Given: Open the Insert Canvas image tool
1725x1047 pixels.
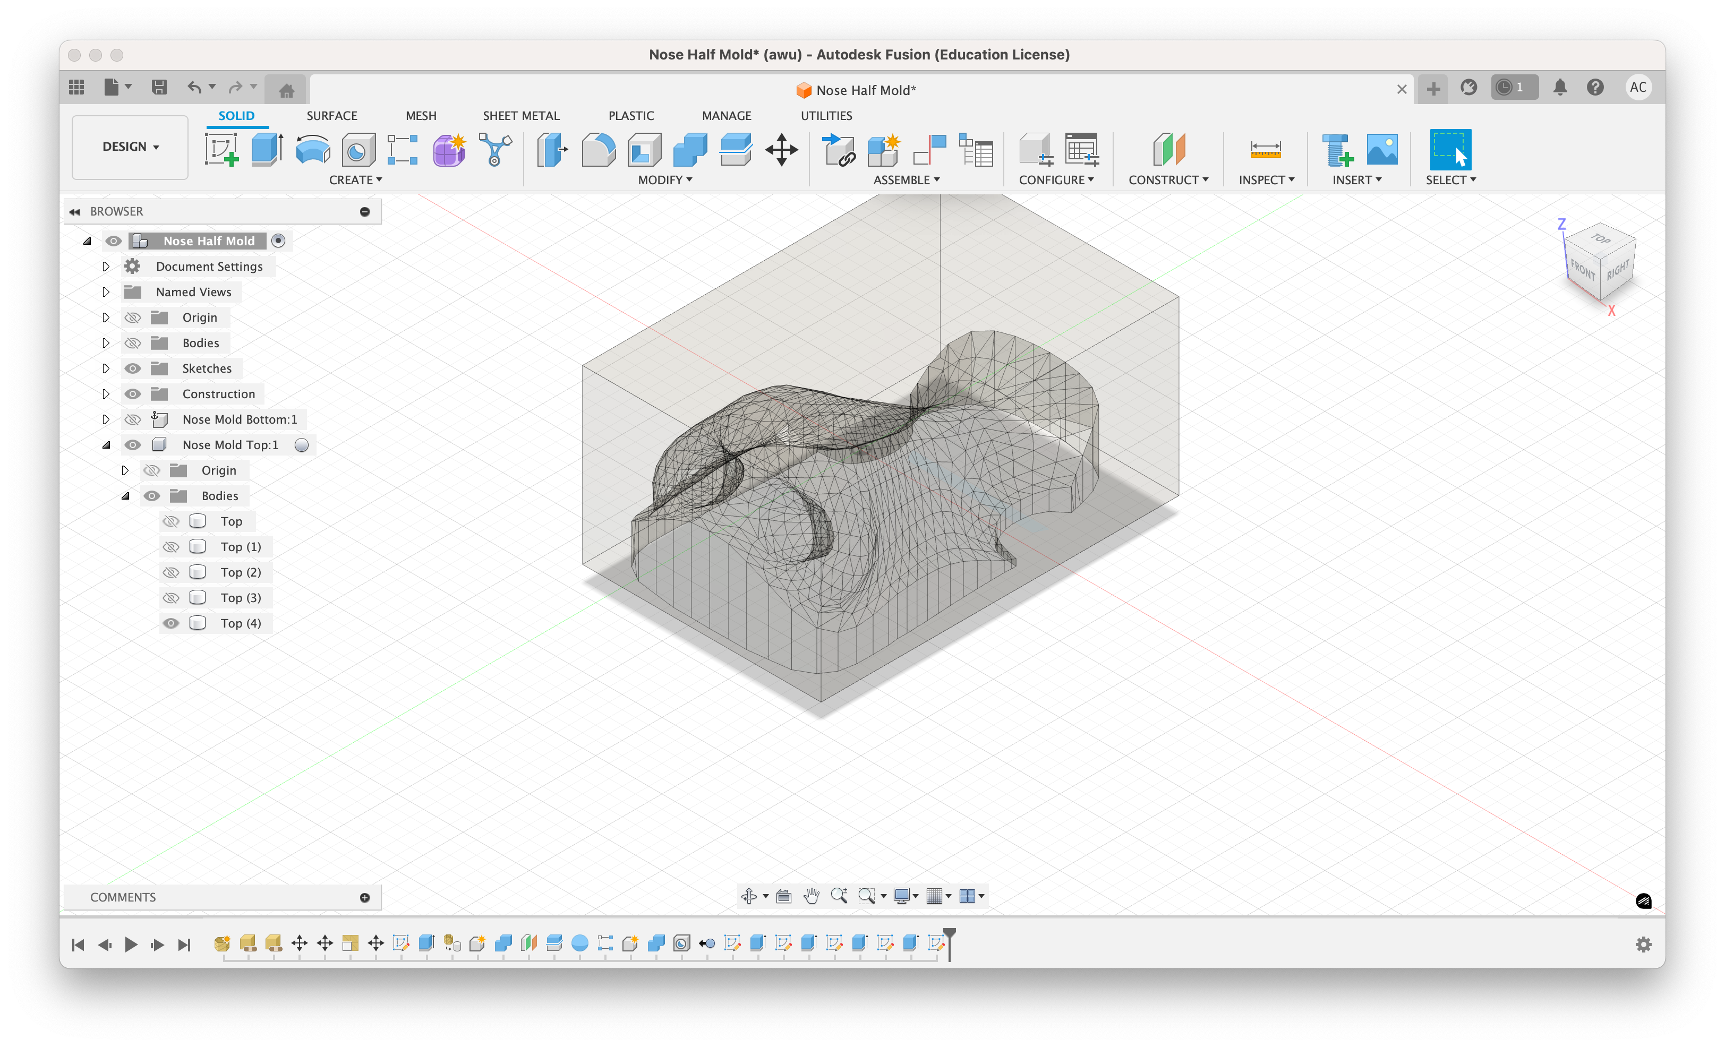Looking at the screenshot, I should 1381,149.
